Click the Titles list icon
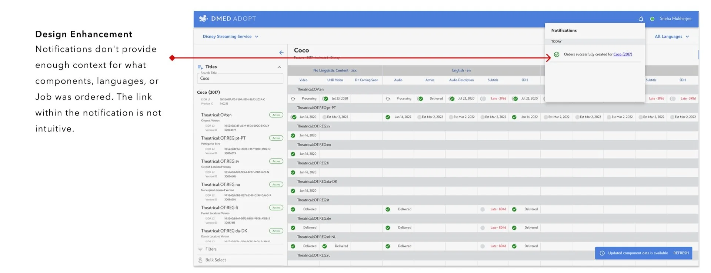 (200, 67)
